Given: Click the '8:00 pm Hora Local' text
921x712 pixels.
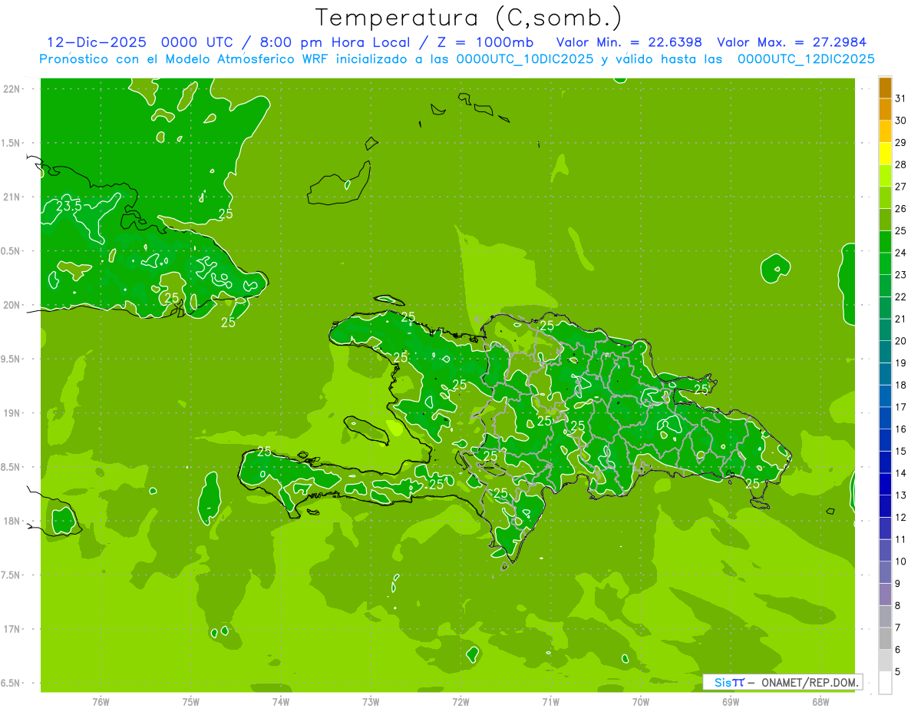Looking at the screenshot, I should point(334,42).
